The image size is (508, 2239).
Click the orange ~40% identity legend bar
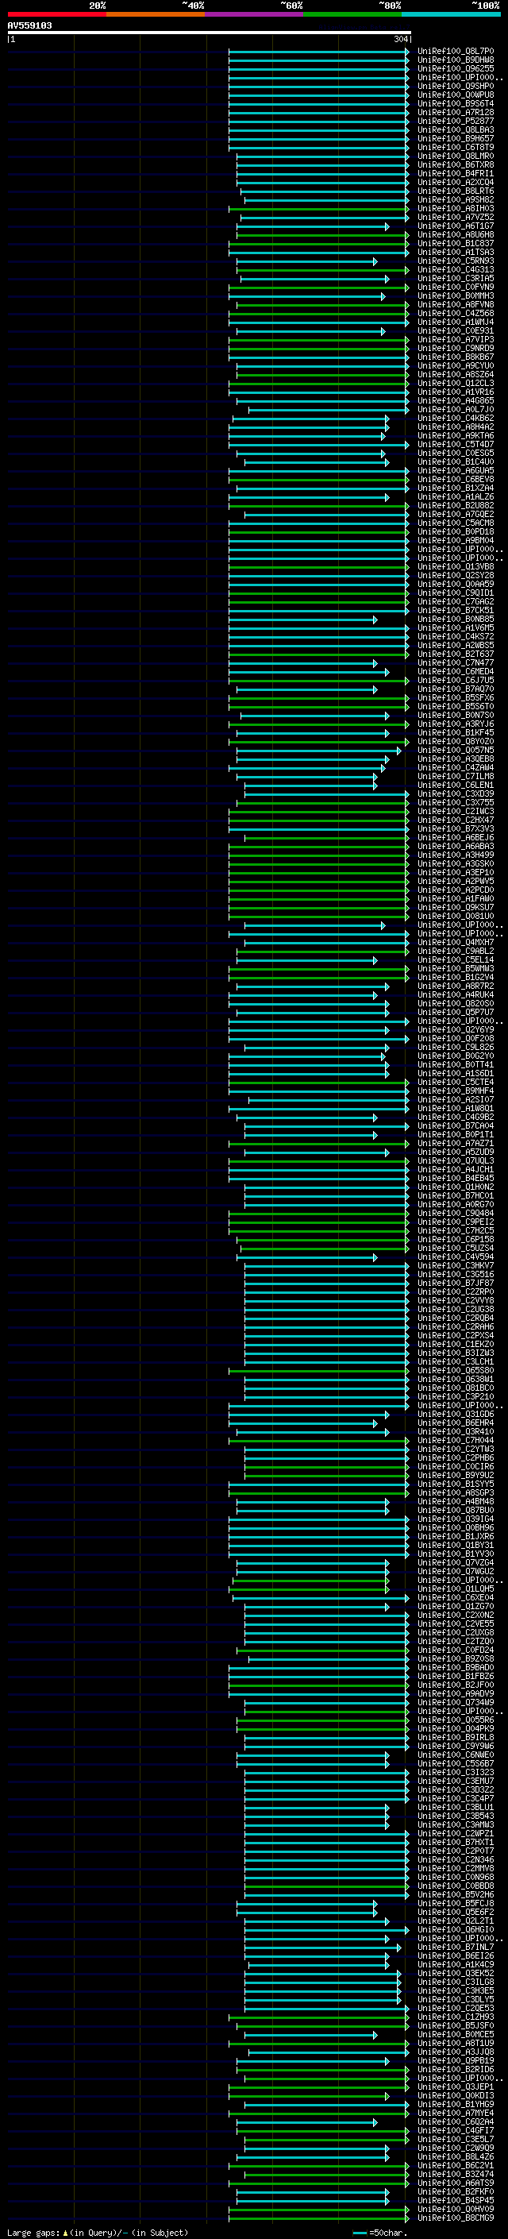pos(156,14)
